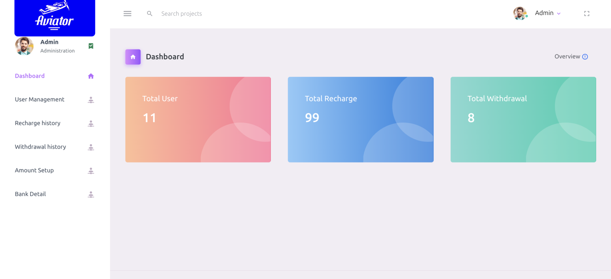This screenshot has width=611, height=279.
Task: Click the green bookmark check icon
Action: tap(91, 46)
